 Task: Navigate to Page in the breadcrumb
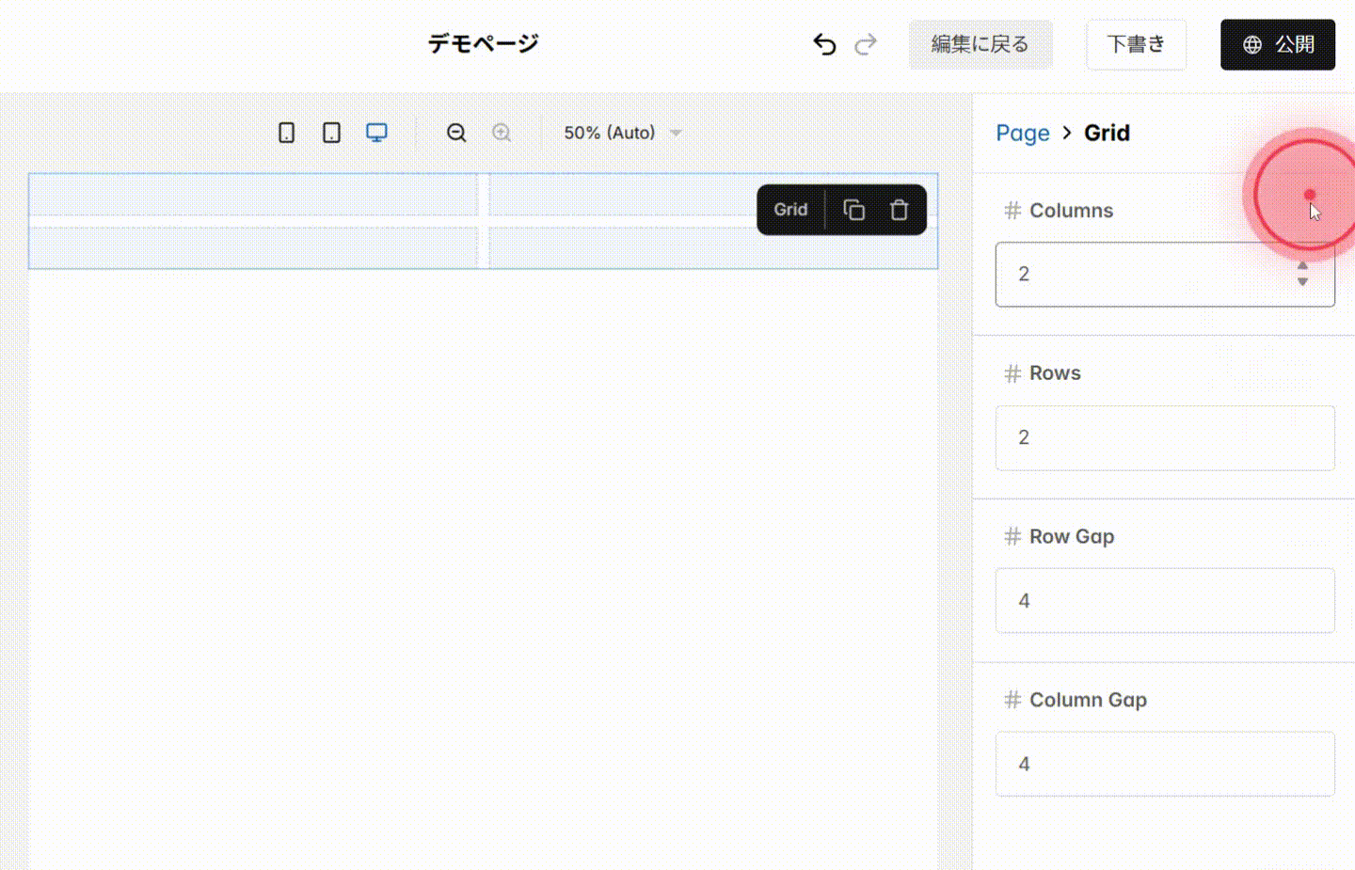click(1023, 133)
